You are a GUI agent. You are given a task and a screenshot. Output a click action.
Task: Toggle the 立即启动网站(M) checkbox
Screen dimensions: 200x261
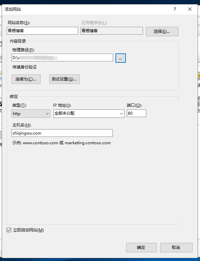[9, 230]
